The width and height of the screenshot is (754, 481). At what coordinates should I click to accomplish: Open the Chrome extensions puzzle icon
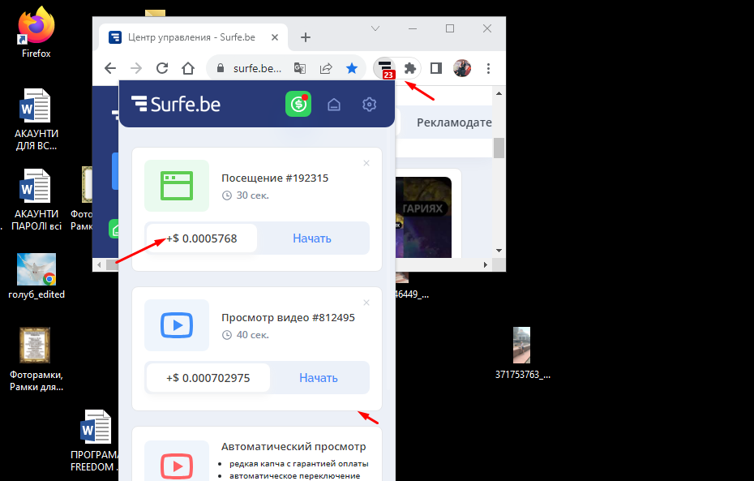tap(409, 68)
